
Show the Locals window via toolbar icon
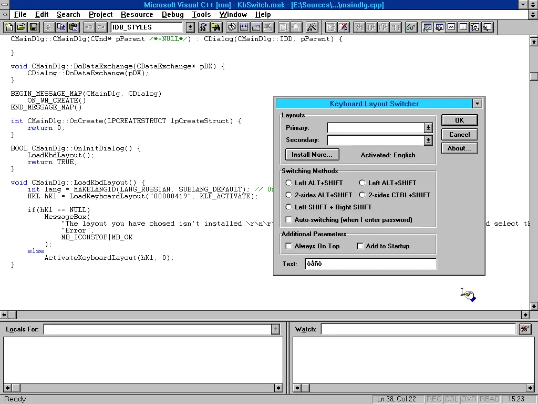439,27
